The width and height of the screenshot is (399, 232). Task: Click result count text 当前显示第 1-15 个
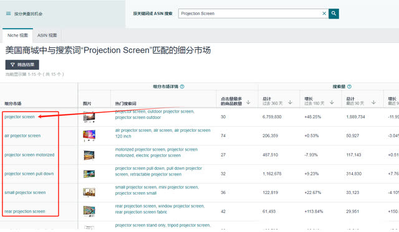tap(35, 75)
